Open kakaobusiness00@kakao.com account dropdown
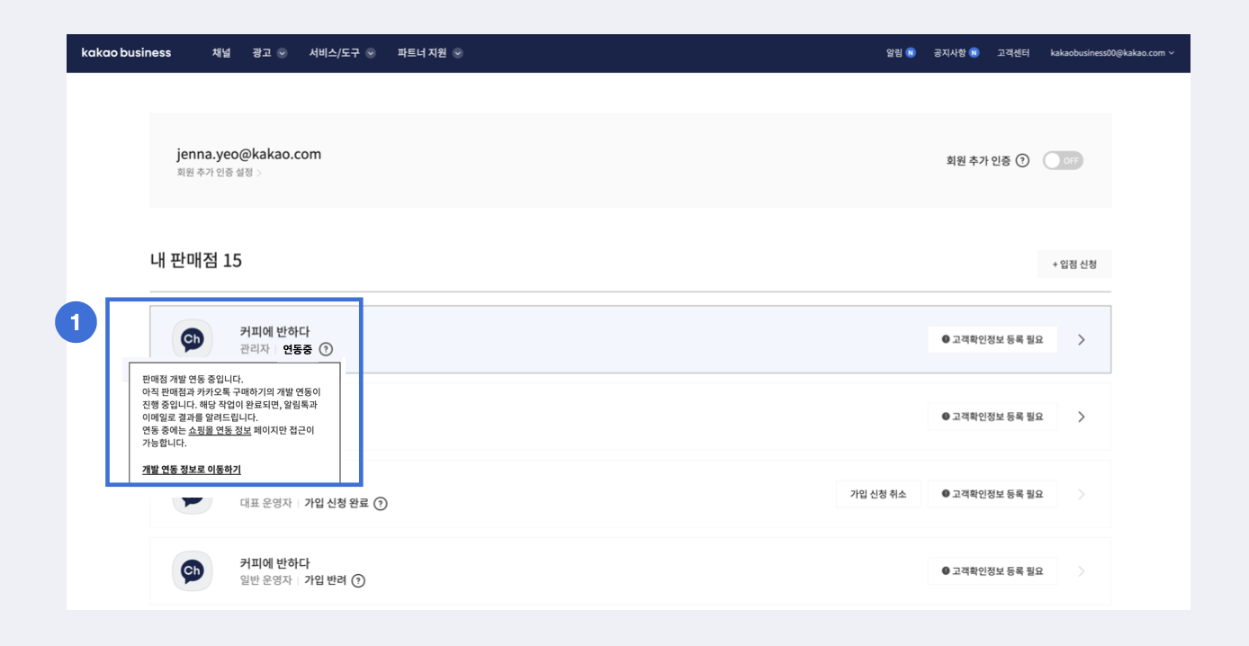1249x646 pixels. point(1112,53)
